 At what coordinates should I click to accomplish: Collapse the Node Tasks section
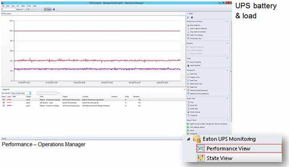(227, 98)
